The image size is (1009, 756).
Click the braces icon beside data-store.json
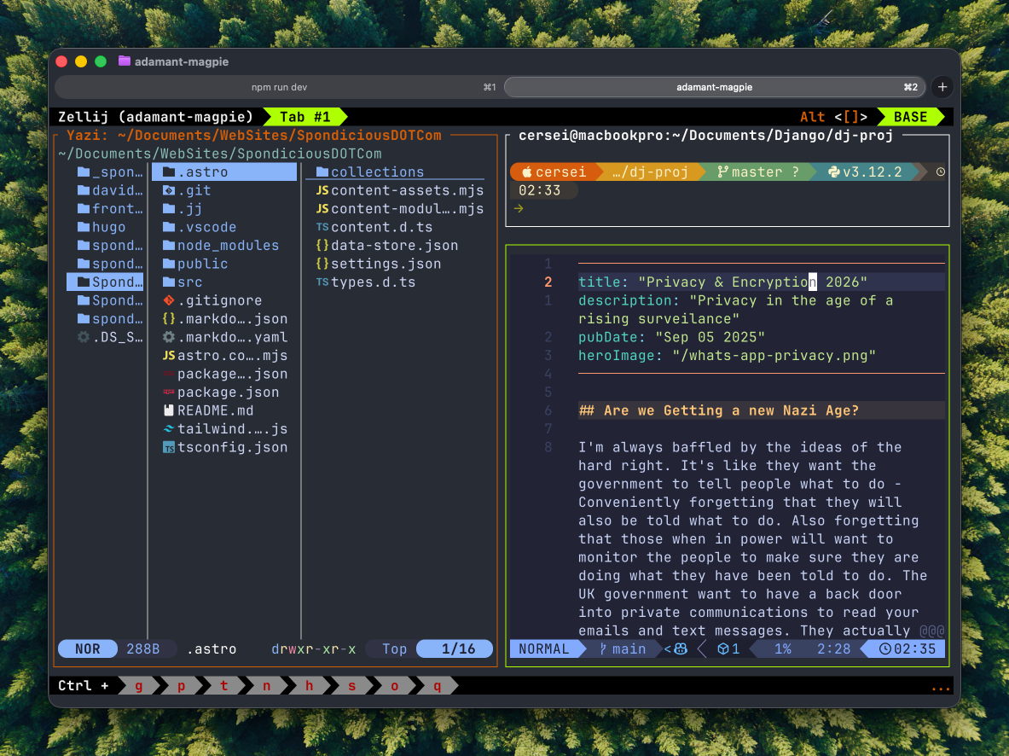click(x=322, y=246)
